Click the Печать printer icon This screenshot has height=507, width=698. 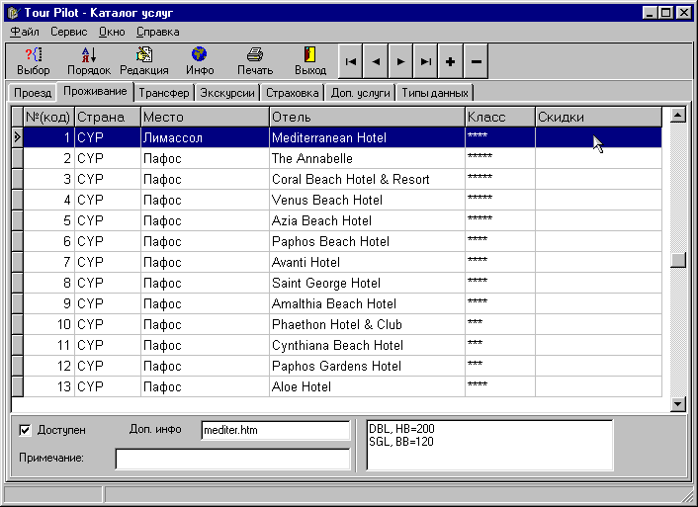pyautogui.click(x=255, y=61)
